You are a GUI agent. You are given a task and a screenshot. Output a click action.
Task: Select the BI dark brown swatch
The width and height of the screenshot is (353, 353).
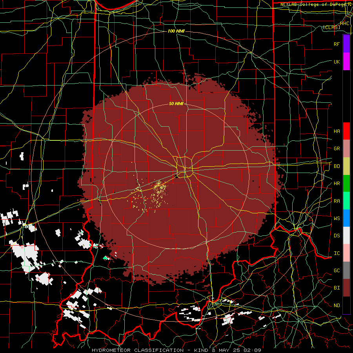click(346, 288)
